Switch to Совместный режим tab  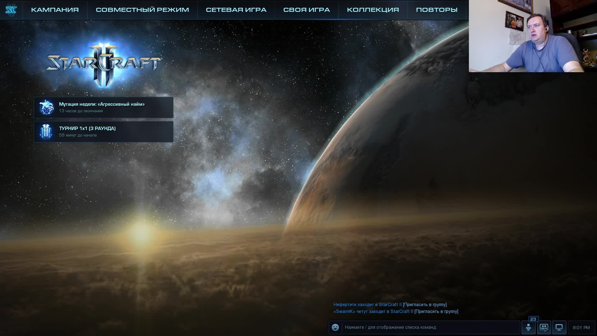click(142, 10)
